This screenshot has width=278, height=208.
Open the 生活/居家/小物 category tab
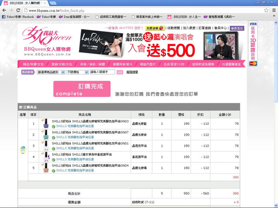click(174, 64)
